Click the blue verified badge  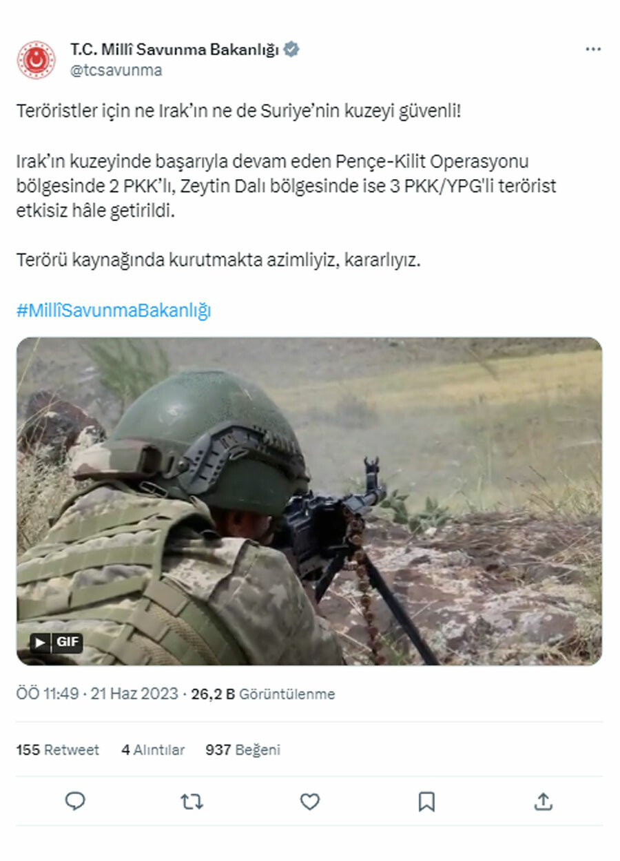[x=291, y=50]
